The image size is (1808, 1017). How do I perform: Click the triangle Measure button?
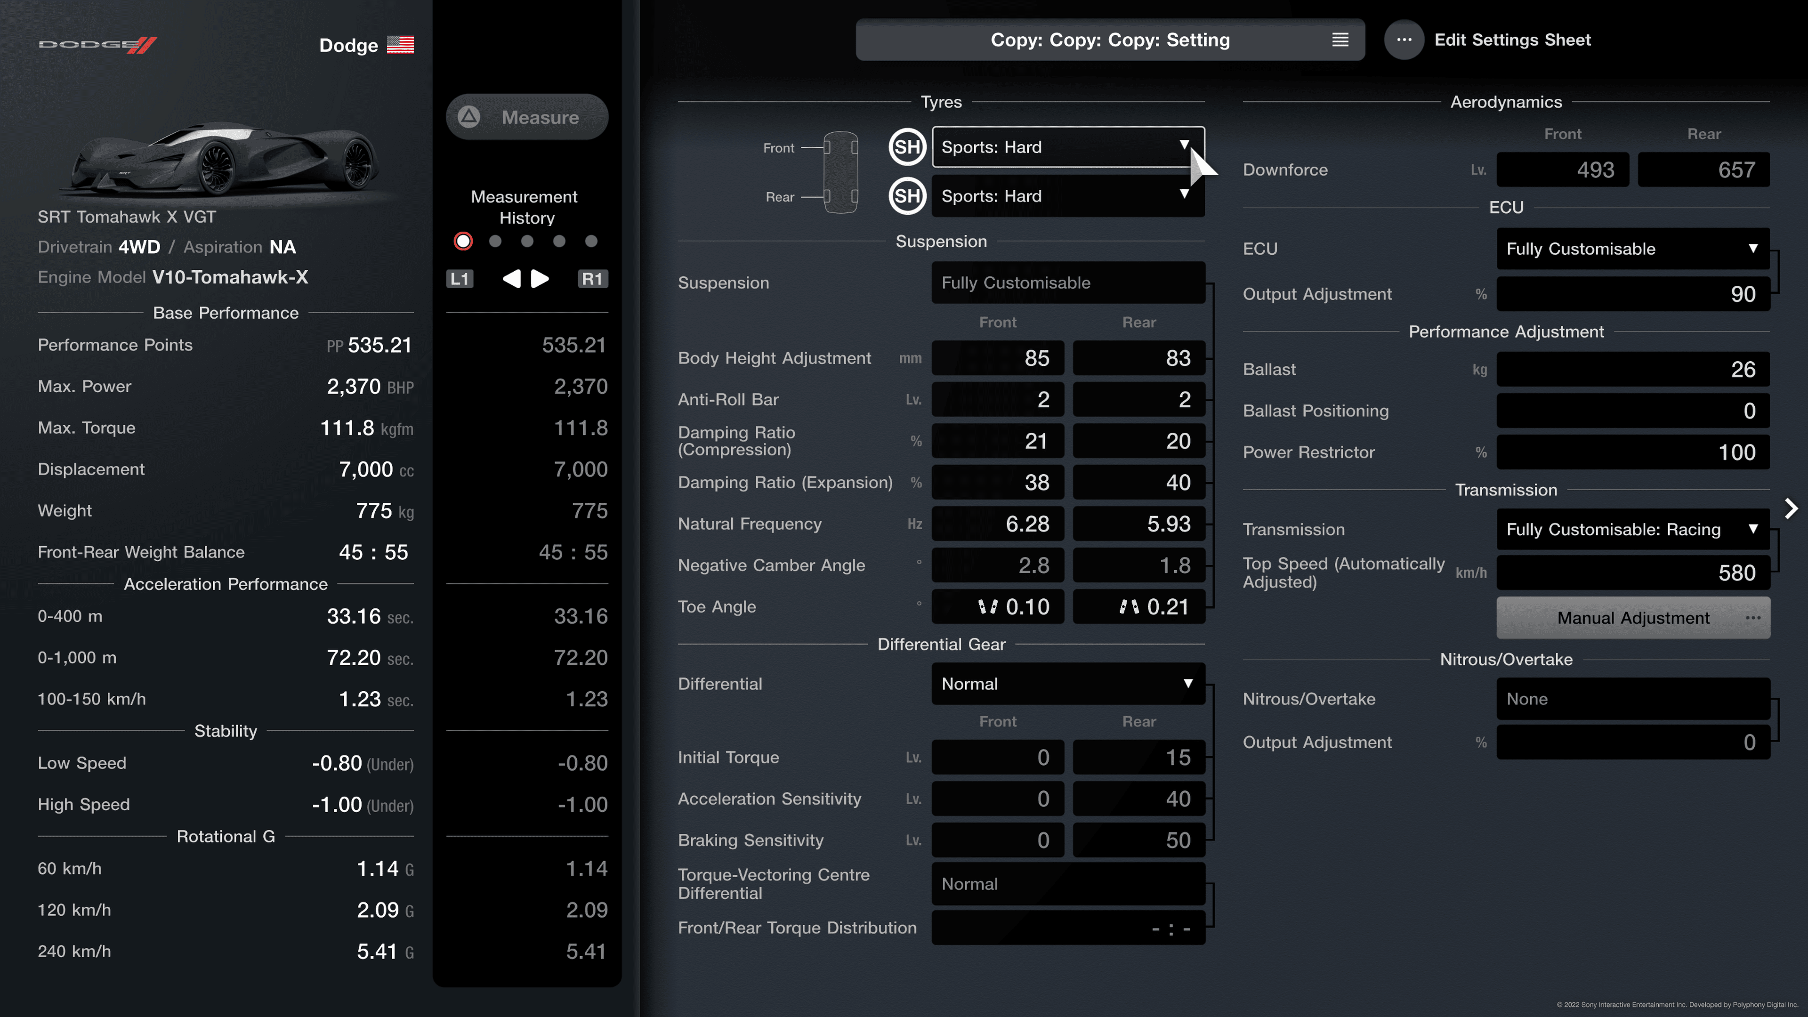pyautogui.click(x=526, y=117)
